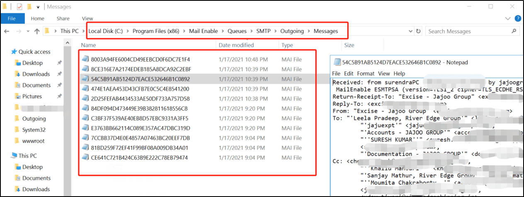Switch to the Home ribbon tab

[x=37, y=19]
